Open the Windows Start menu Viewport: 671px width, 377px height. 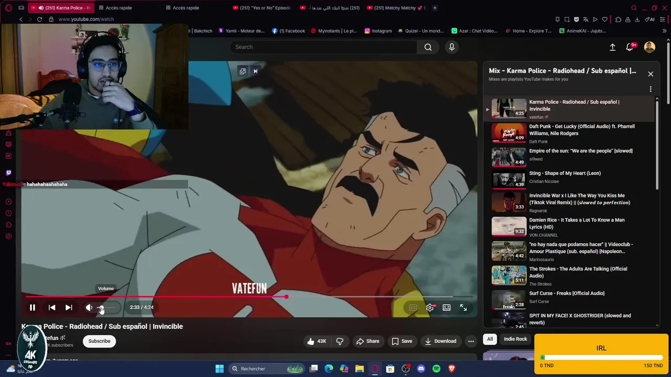click(x=220, y=369)
